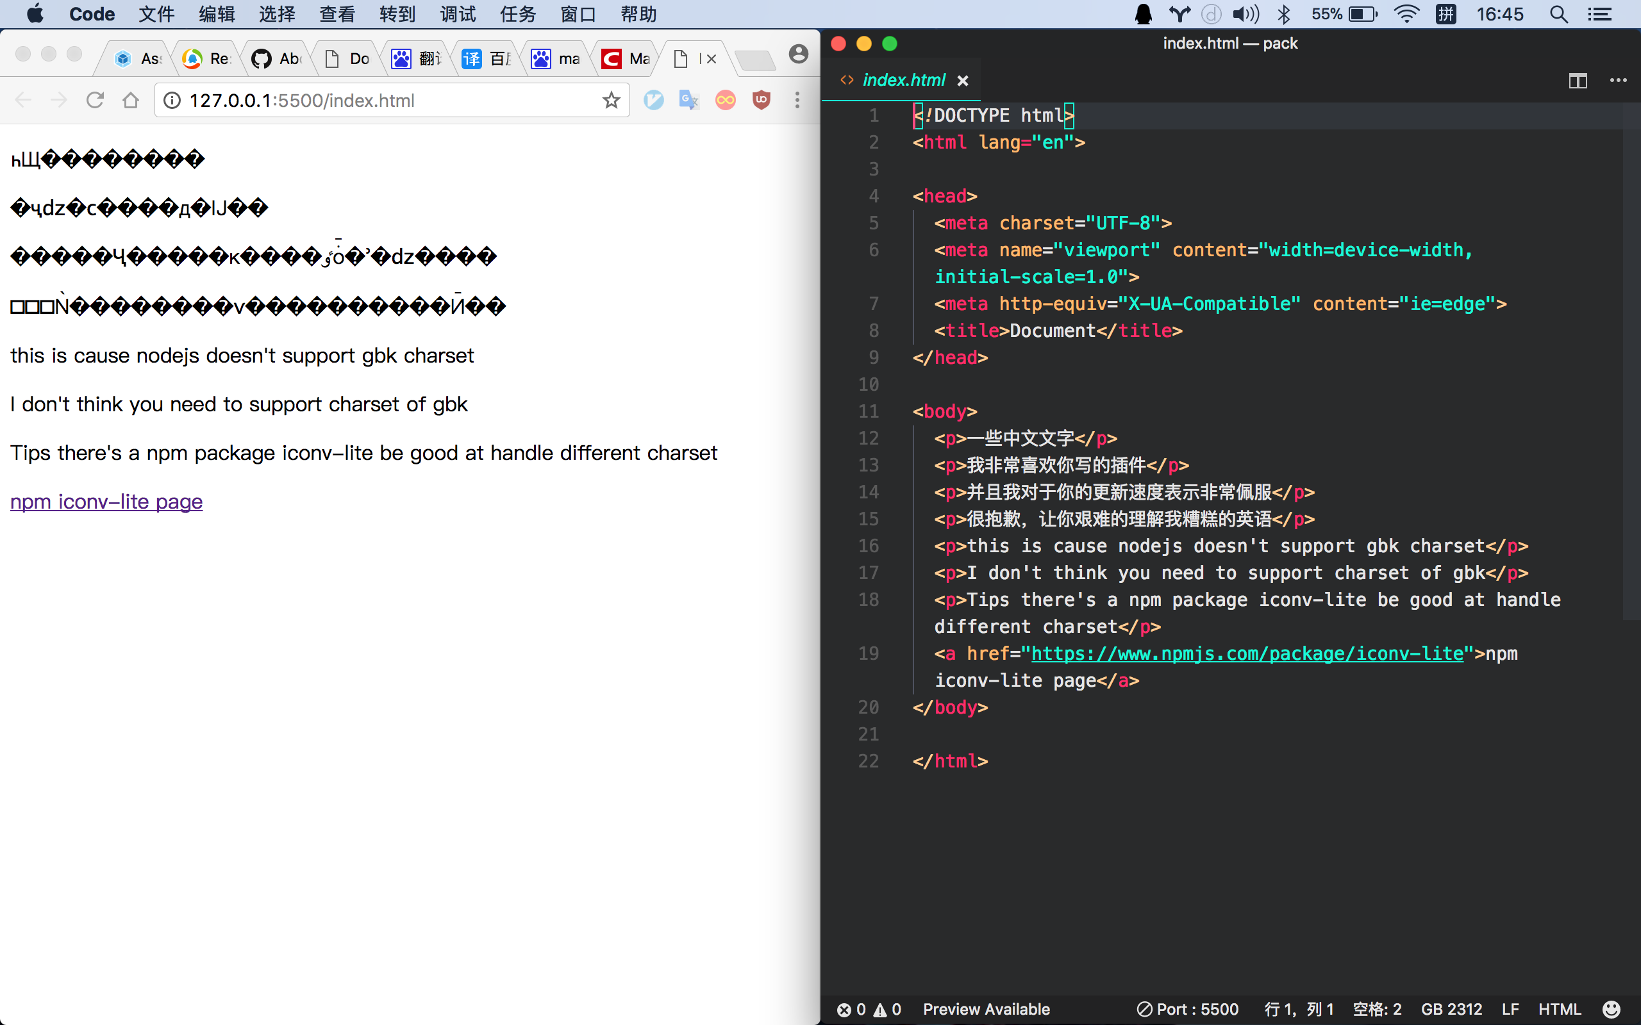Click the feedback smiley icon
Screen dimensions: 1641x1025
tap(1611, 1010)
